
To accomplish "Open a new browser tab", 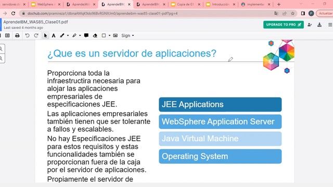I will coord(279,4).
